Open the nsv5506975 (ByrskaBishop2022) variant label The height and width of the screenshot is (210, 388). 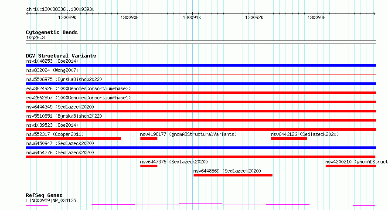click(64, 79)
